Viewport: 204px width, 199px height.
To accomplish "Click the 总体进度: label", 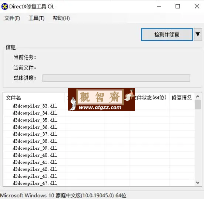I will coord(25,78).
